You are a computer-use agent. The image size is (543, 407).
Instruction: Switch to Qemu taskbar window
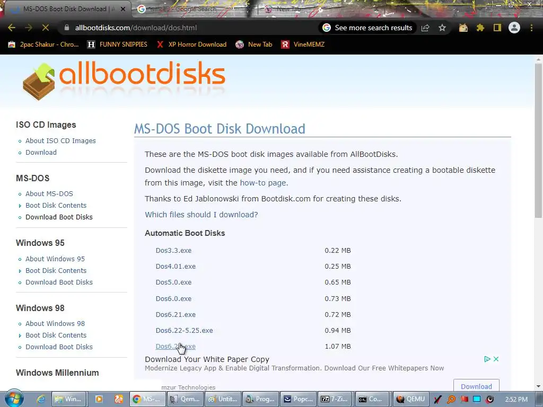tap(185, 399)
